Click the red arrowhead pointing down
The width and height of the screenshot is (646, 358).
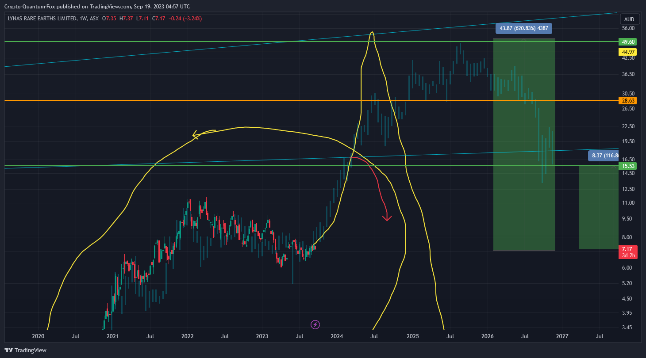(x=387, y=217)
